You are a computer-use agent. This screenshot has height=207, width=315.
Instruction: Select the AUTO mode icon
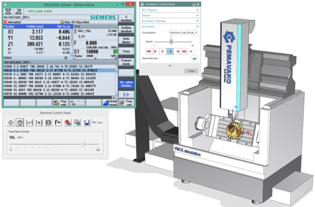point(18,11)
